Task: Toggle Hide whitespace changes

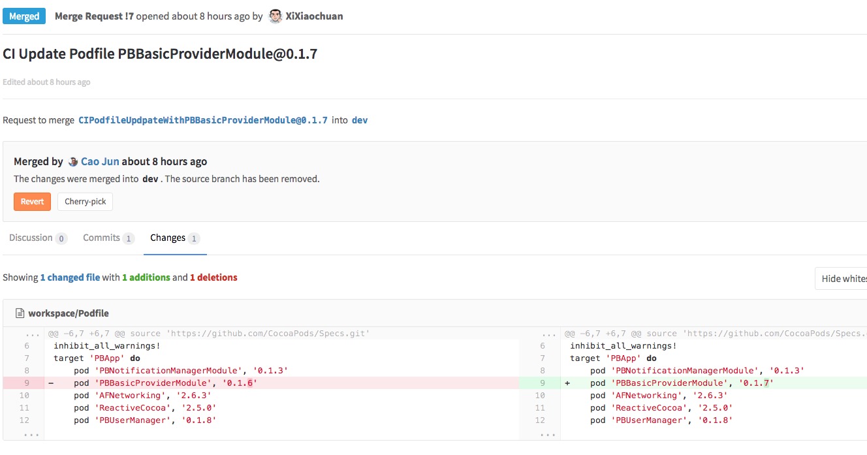Action: (844, 278)
